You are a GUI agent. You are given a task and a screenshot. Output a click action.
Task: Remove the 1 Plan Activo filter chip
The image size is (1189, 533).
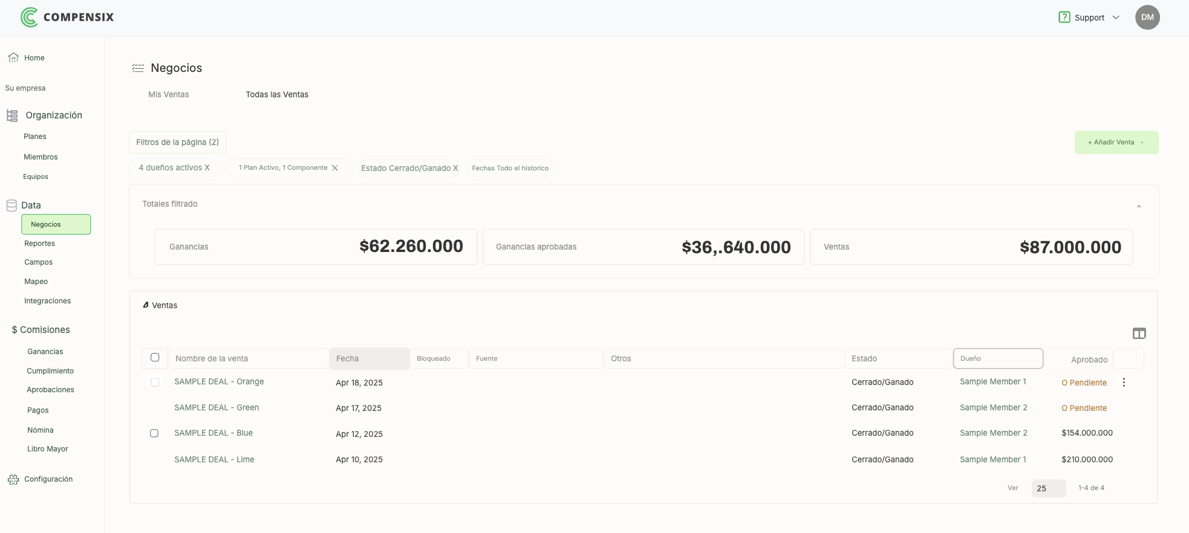click(x=335, y=168)
